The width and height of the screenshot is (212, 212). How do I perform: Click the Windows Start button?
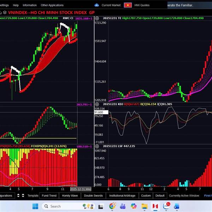click(35, 206)
